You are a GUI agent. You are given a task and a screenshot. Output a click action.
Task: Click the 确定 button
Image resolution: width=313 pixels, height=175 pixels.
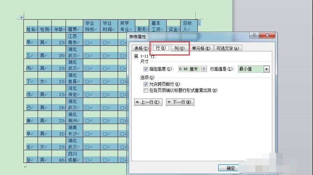231,168
